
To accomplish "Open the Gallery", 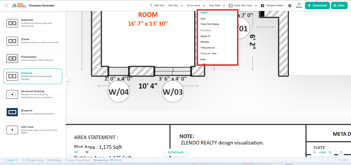I will [x=299, y=5].
